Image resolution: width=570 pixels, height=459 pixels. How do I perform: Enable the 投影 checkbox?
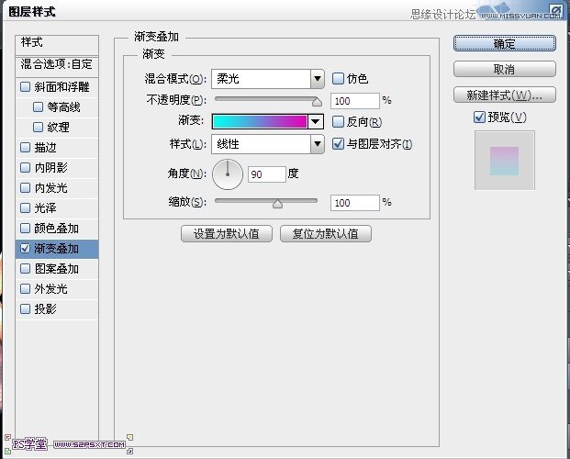[25, 308]
